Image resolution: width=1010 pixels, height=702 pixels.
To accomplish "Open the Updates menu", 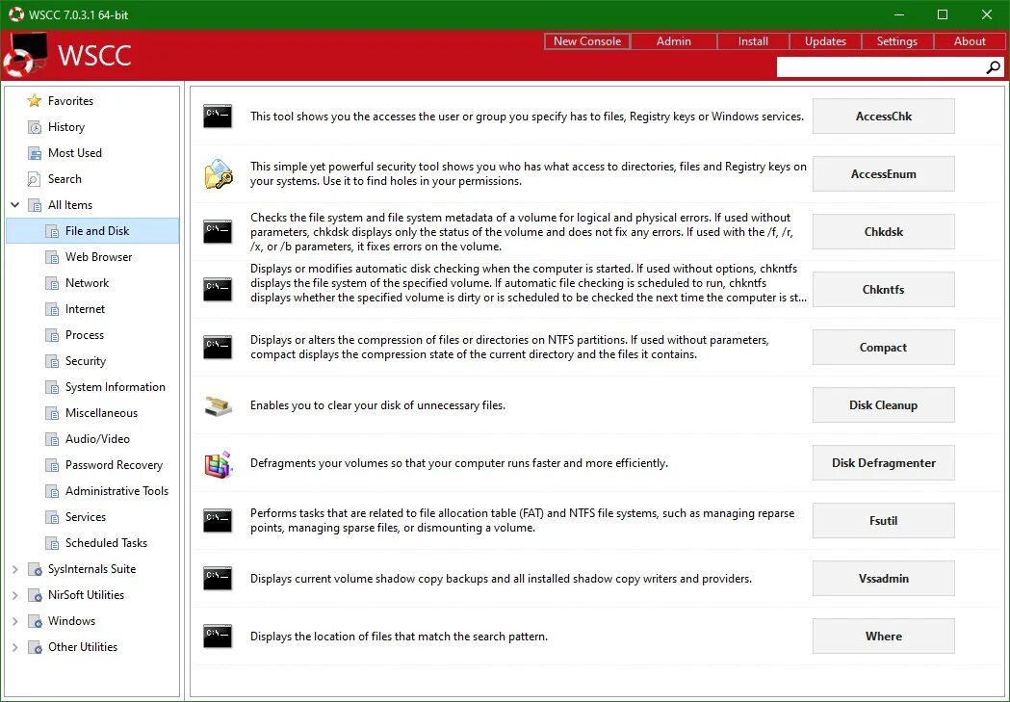I will (x=825, y=41).
